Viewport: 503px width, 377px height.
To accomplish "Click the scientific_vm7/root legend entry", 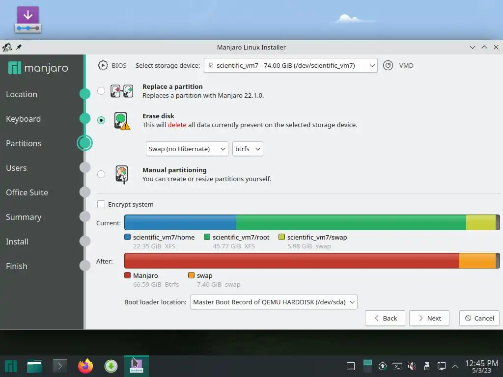I will pyautogui.click(x=237, y=242).
